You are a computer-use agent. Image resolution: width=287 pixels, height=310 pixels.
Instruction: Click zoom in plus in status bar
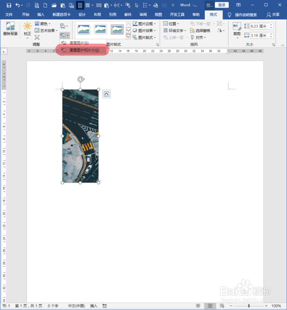pos(266,306)
